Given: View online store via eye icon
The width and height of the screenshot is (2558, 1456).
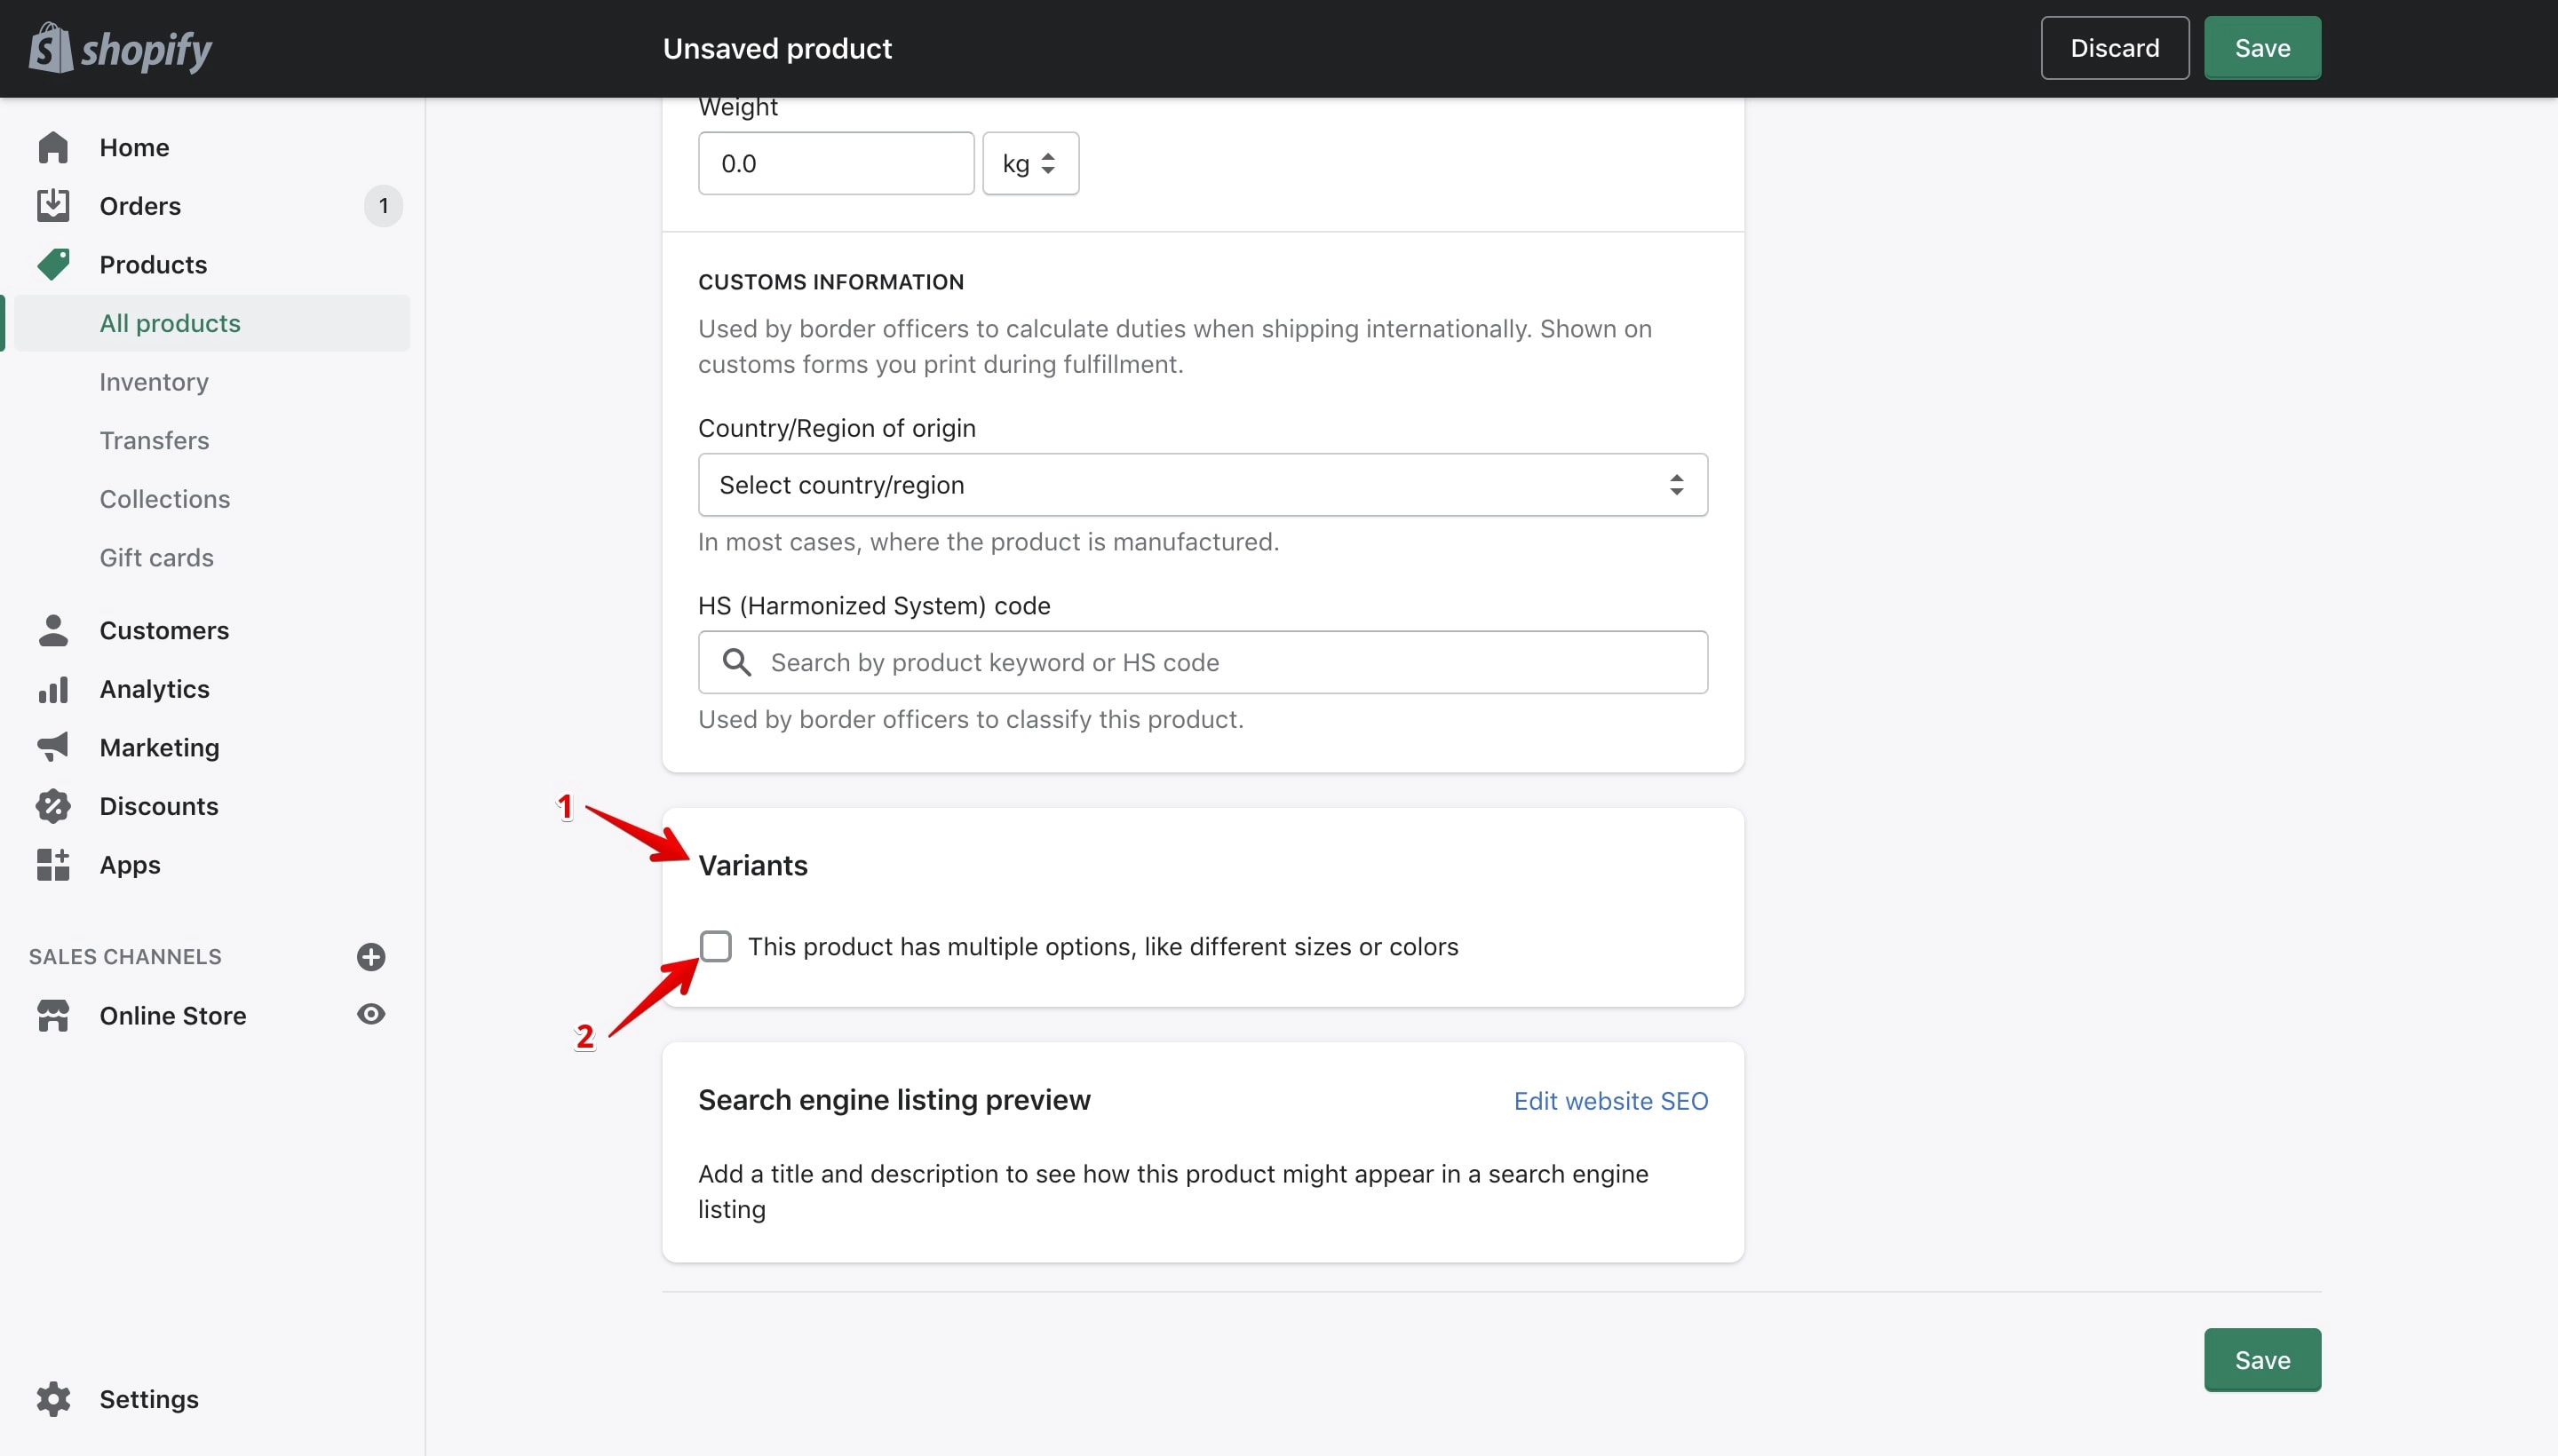Looking at the screenshot, I should coord(371,1014).
